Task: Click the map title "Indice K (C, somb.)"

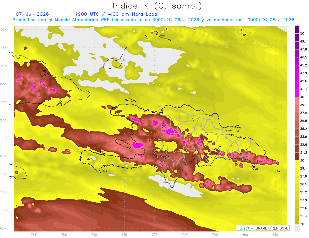Action: pos(157,6)
